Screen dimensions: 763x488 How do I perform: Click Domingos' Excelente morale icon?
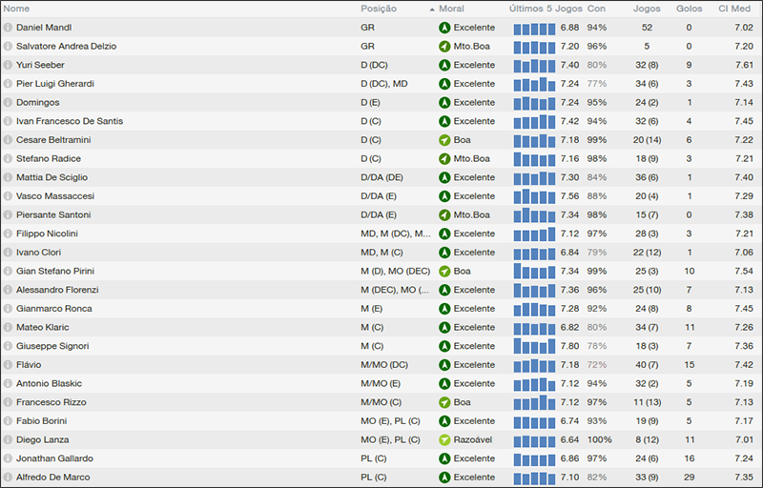[444, 102]
